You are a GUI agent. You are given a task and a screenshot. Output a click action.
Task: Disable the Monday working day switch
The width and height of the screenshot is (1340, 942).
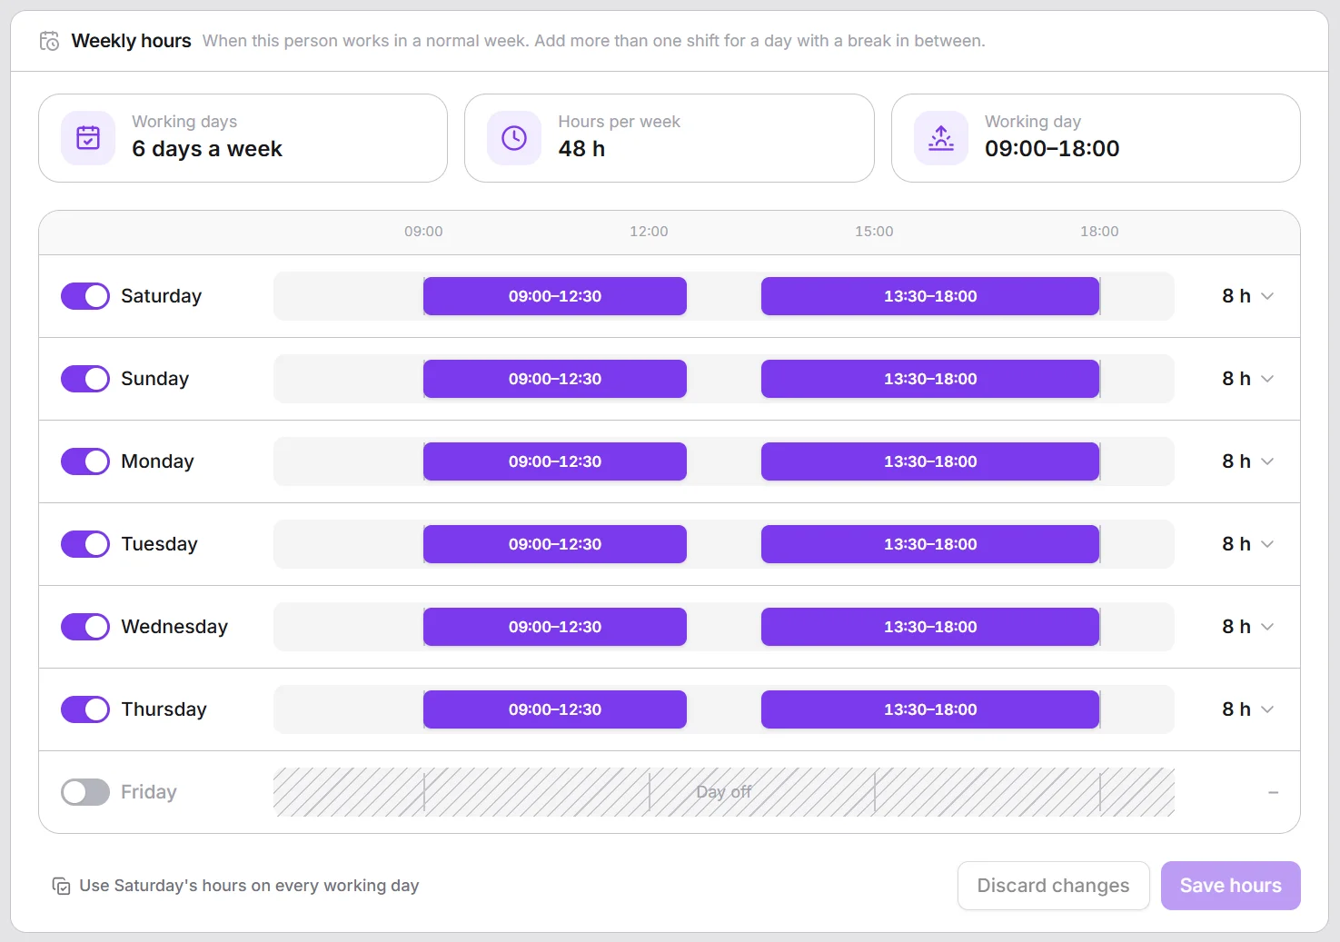point(85,461)
